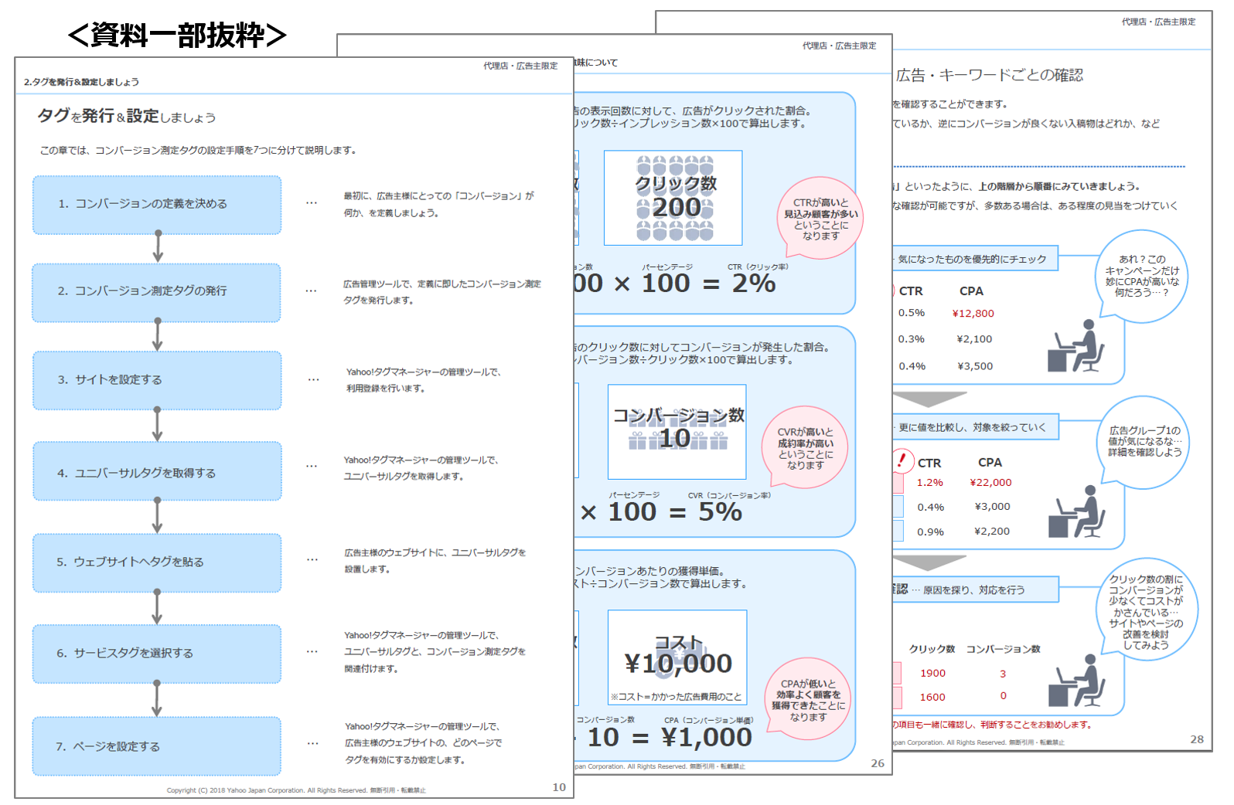Viewport: 1234px width, 805px height.
Task: Click the speech bubble '広告グループ1の値が気になるな…'
Action: tap(1144, 442)
